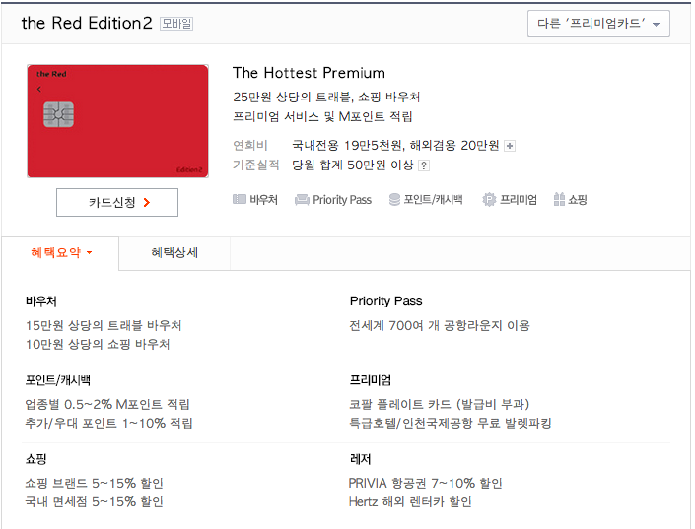Click '쇼핑 브랜드 5~15% 할인' text
The width and height of the screenshot is (695, 529).
[x=95, y=483]
